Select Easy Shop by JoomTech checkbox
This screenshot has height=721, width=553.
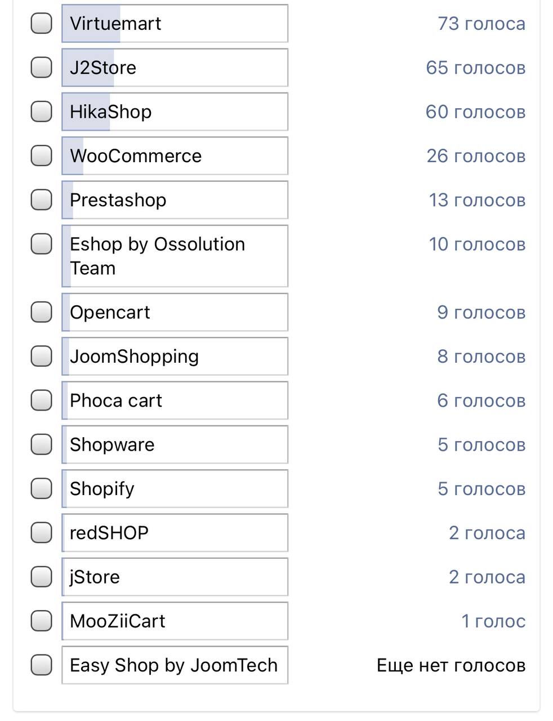point(41,665)
